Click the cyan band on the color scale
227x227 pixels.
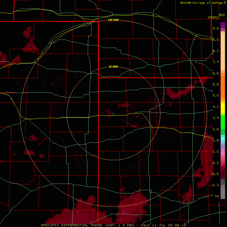click(x=223, y=139)
